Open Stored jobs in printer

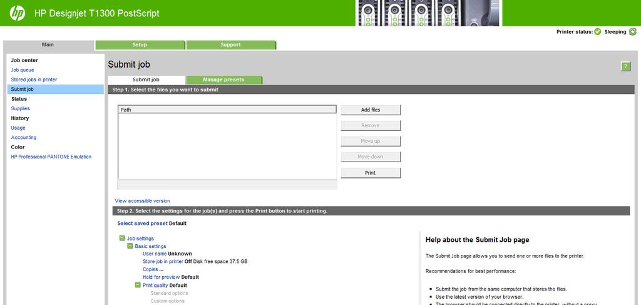click(x=34, y=80)
